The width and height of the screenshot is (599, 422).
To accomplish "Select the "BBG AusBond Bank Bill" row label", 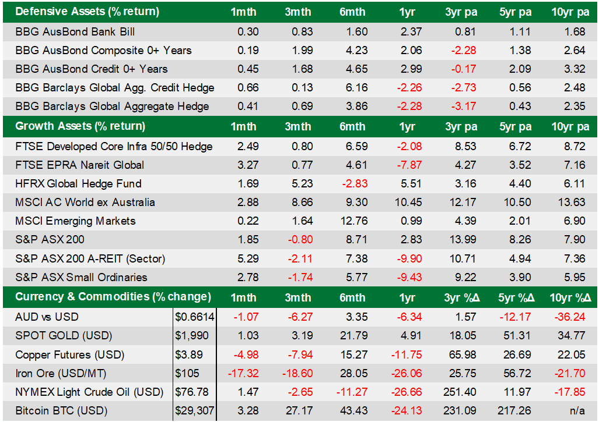I will click(x=75, y=31).
